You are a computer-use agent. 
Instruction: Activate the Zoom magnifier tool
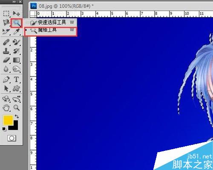point(17,108)
